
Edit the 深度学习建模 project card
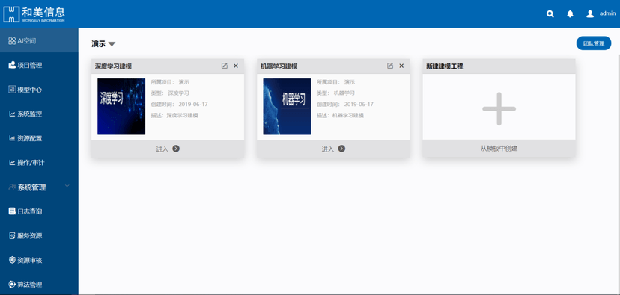tap(225, 66)
